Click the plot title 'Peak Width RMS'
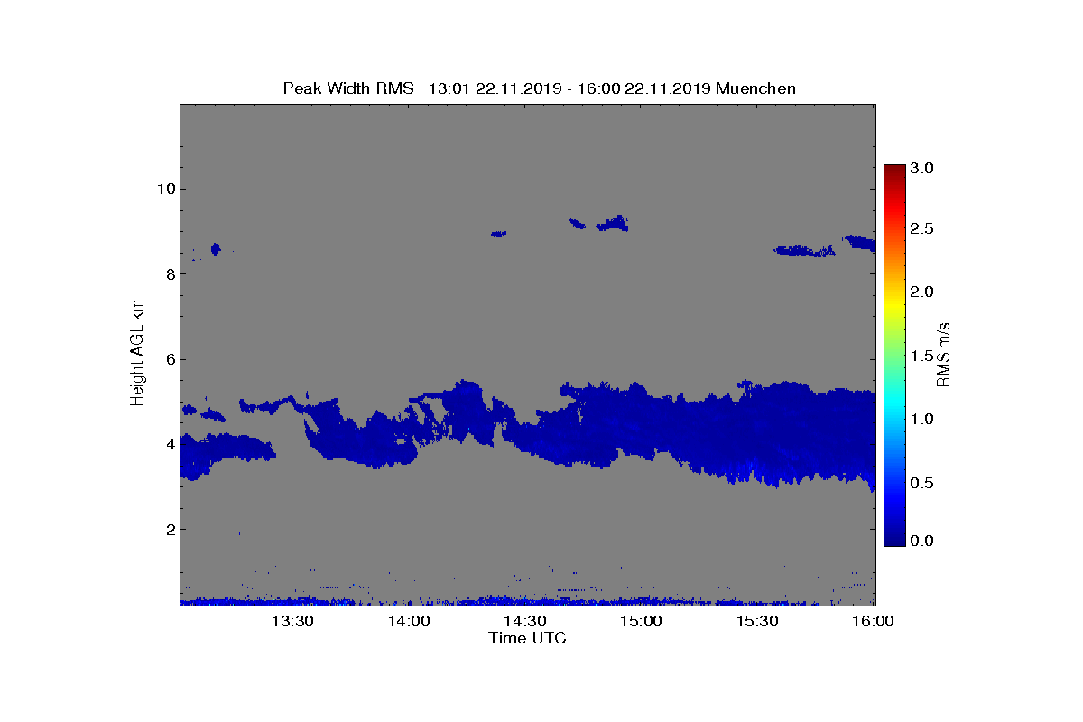 (x=348, y=88)
